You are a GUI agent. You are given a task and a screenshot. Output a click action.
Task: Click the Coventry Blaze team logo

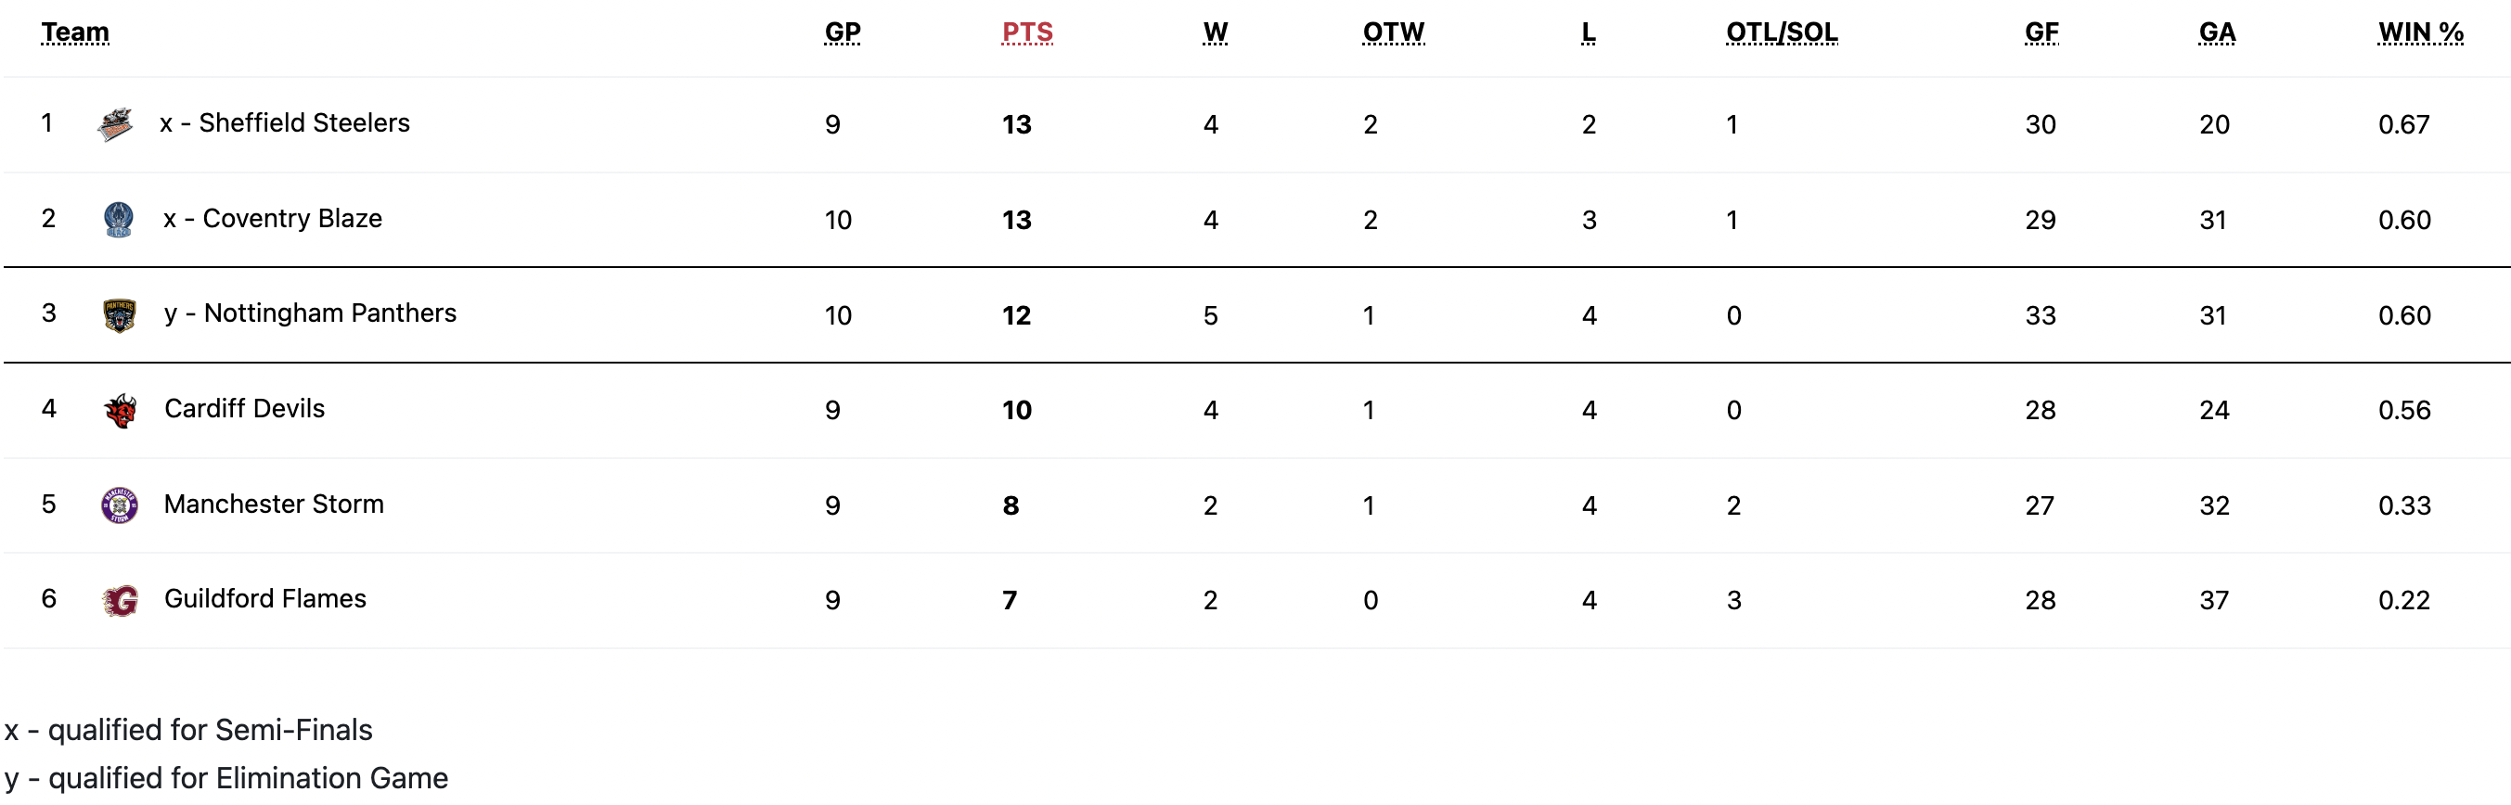click(118, 219)
